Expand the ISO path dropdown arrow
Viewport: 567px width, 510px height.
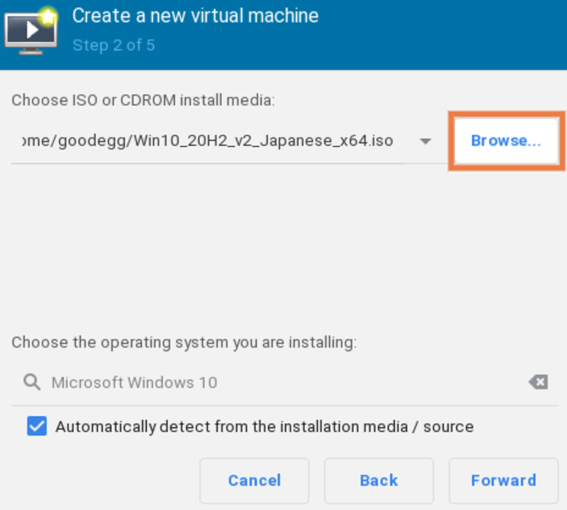click(426, 141)
